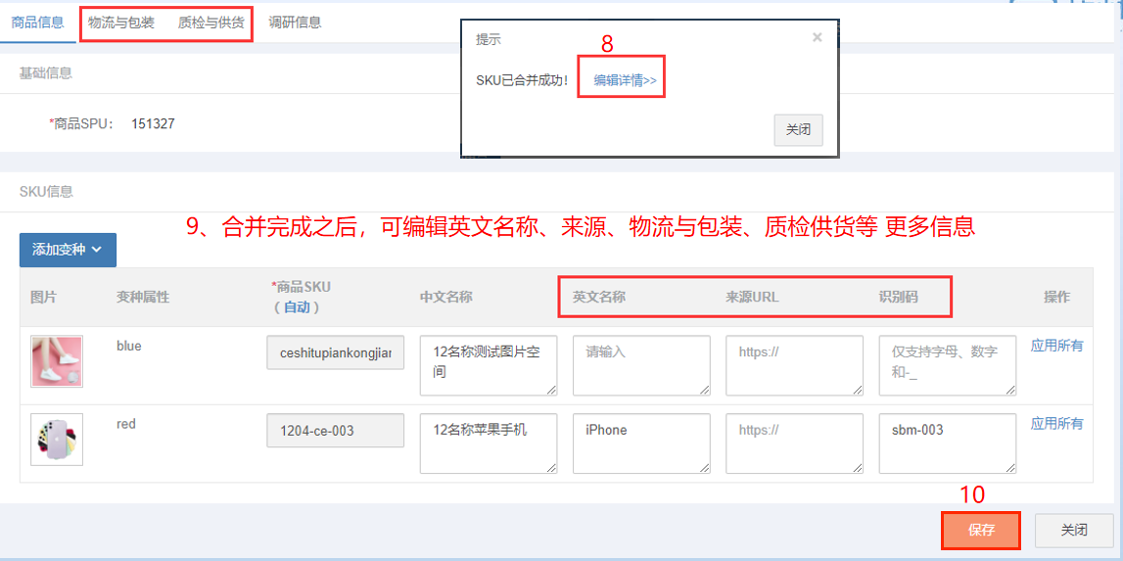Focus the red row source URL field
The width and height of the screenshot is (1123, 561).
(x=794, y=444)
